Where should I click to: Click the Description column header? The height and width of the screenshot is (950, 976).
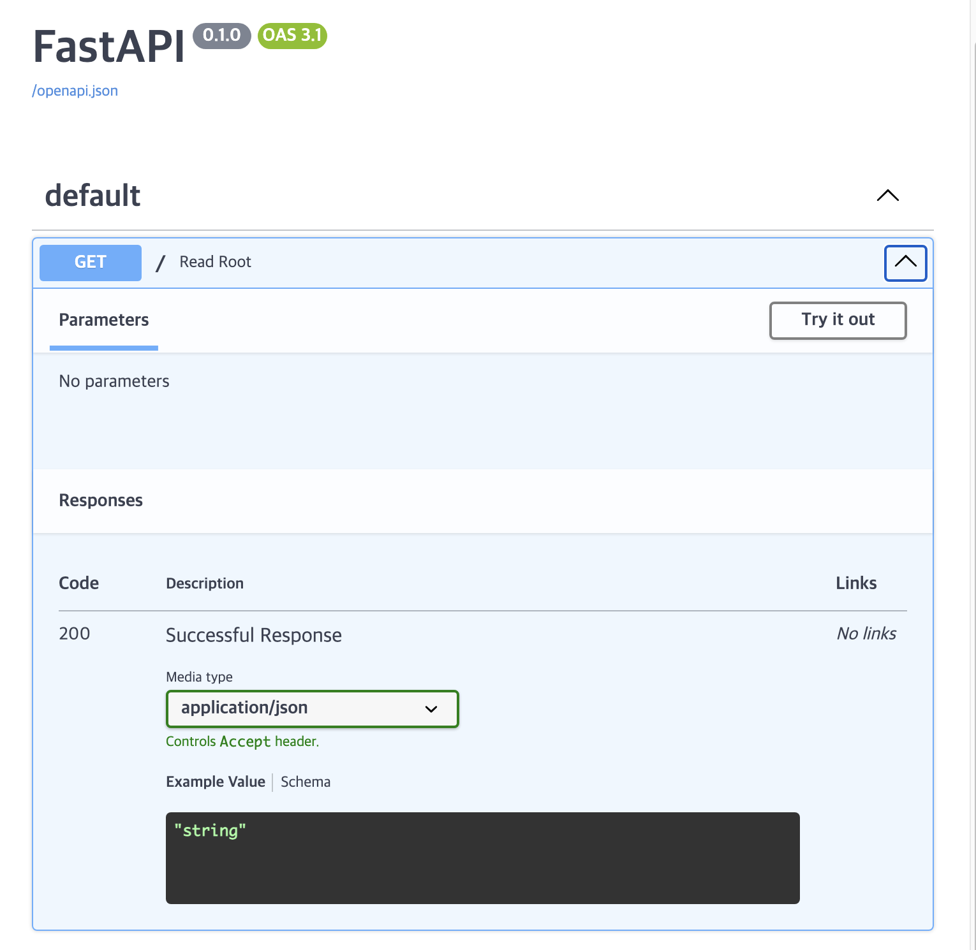point(205,583)
